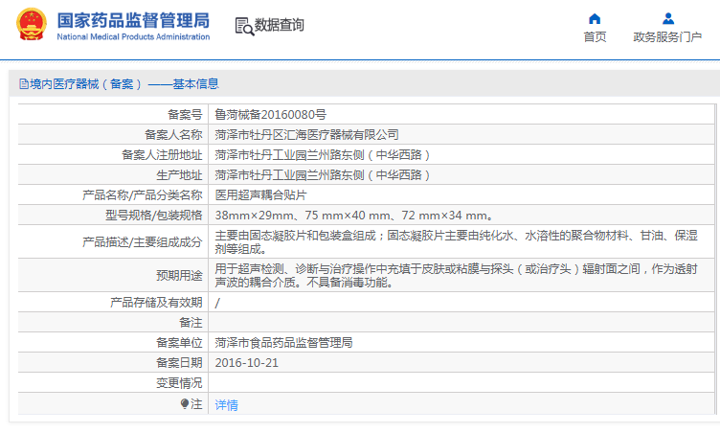Screen dimensions: 720x433
Task: Open the 详情 link
Action: pyautogui.click(x=226, y=405)
